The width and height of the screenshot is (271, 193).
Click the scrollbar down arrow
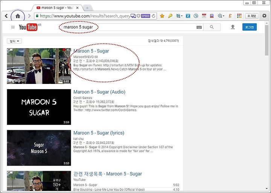pos(267,189)
